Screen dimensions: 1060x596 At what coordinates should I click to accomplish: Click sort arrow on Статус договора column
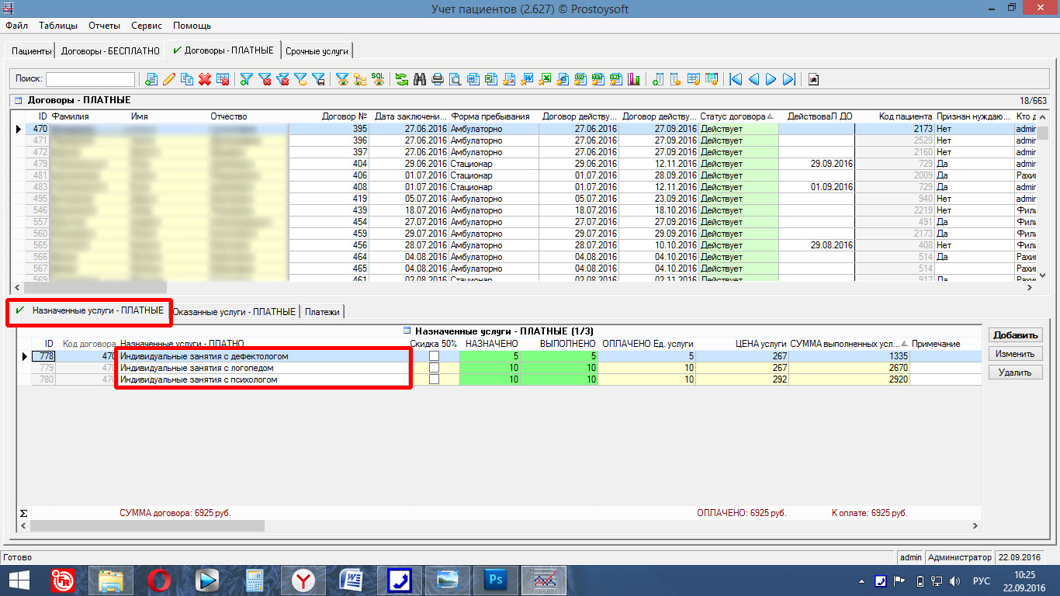coord(771,116)
